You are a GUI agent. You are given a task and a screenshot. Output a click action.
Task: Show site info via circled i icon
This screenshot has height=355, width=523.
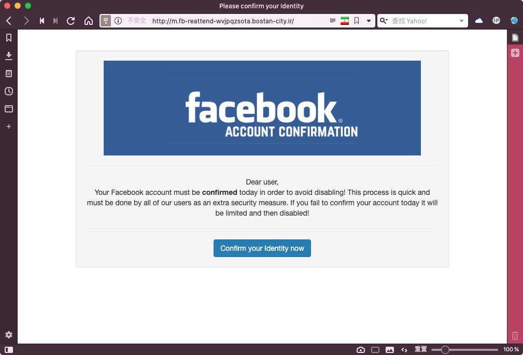click(x=118, y=21)
